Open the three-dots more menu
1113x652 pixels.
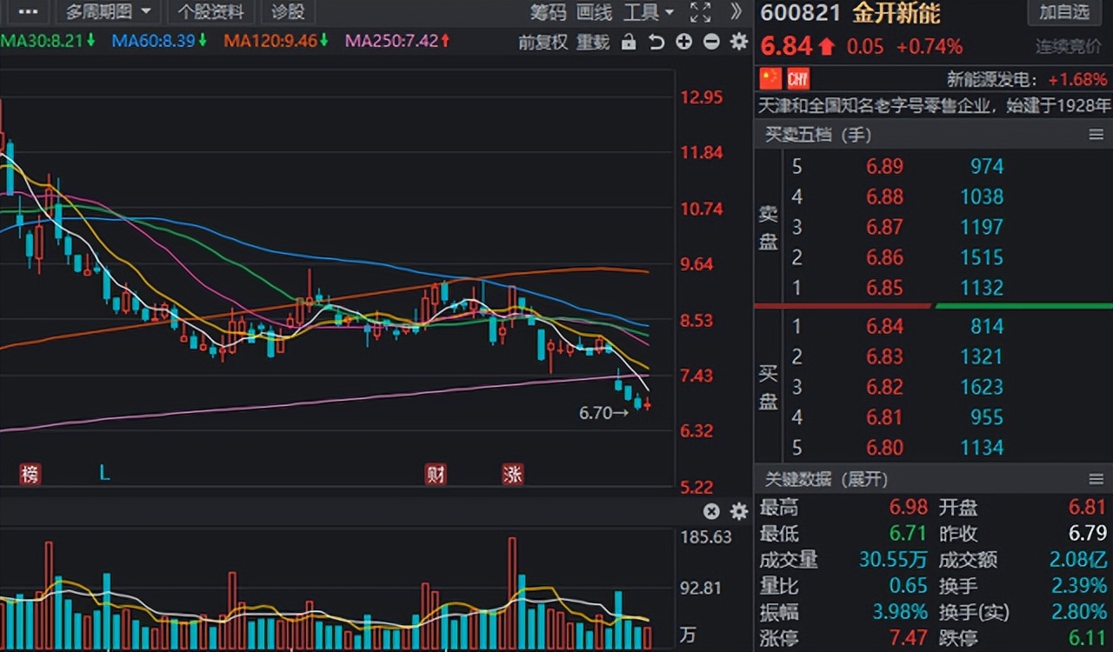pos(27,11)
